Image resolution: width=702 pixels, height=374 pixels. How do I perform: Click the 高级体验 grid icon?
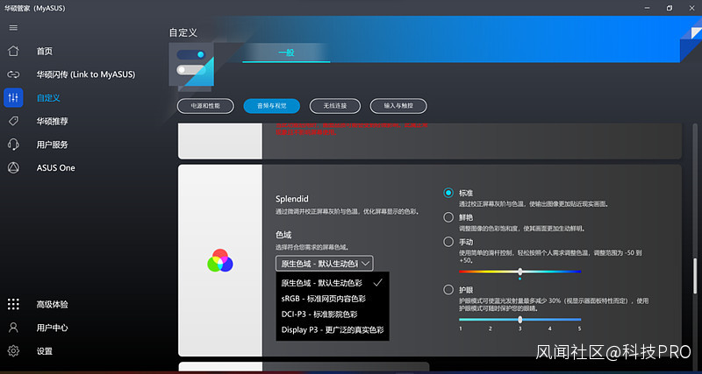click(13, 304)
